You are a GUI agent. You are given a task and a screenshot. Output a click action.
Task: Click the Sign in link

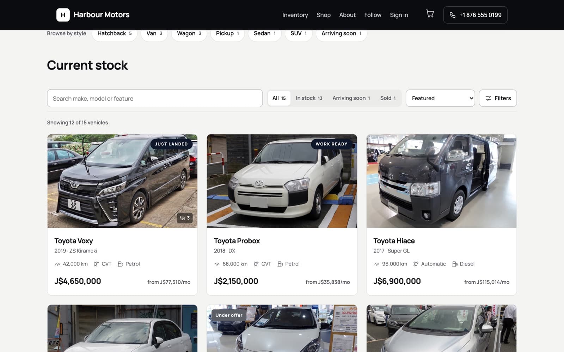click(399, 15)
